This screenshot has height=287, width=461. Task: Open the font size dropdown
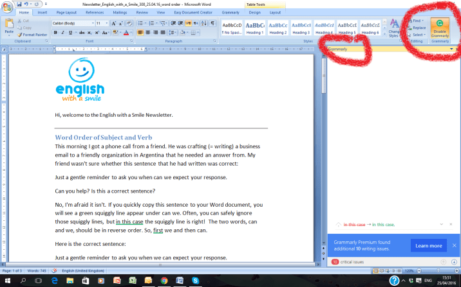[107, 23]
